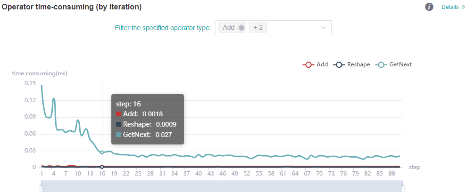466x192 pixels.
Task: Click the +2 collapsed tags indicator
Action: tap(258, 28)
